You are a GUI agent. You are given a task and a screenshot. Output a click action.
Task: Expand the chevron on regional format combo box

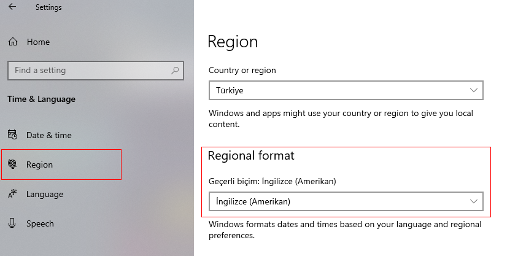tap(474, 201)
